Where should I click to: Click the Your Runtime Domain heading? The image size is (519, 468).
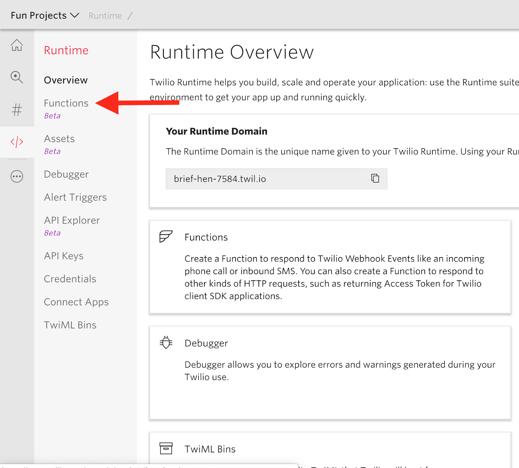(217, 131)
